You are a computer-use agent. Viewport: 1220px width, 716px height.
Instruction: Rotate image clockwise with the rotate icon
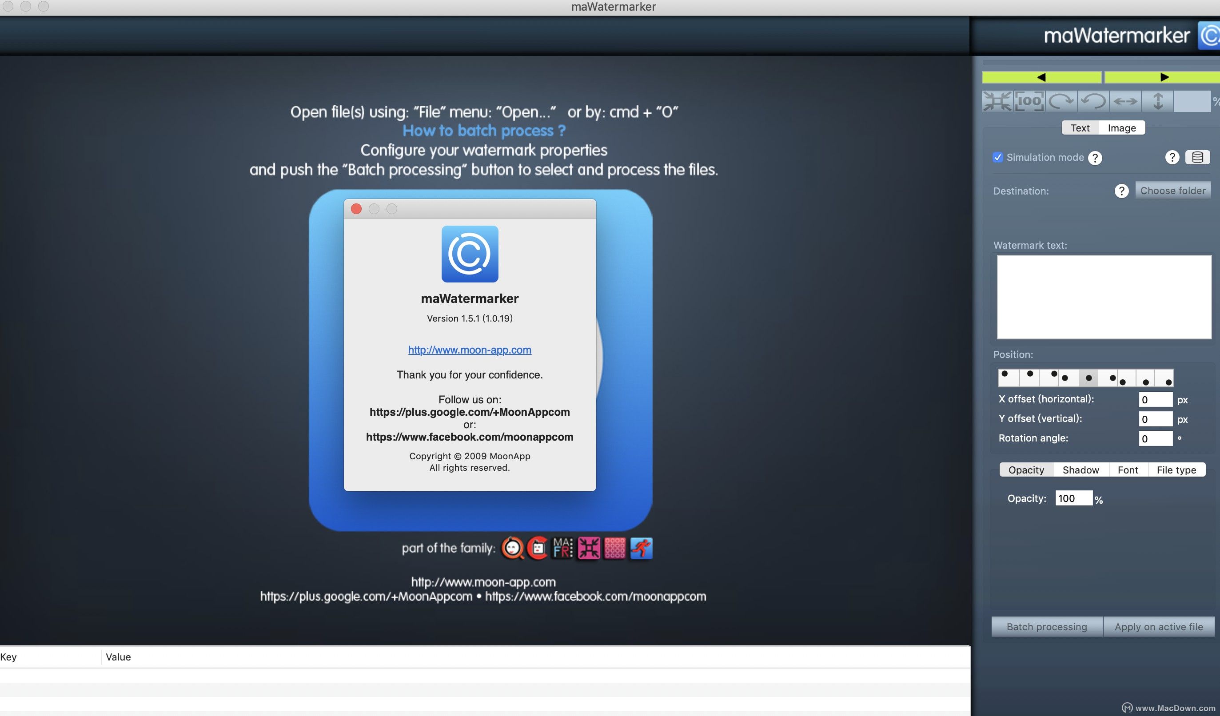click(x=1061, y=101)
